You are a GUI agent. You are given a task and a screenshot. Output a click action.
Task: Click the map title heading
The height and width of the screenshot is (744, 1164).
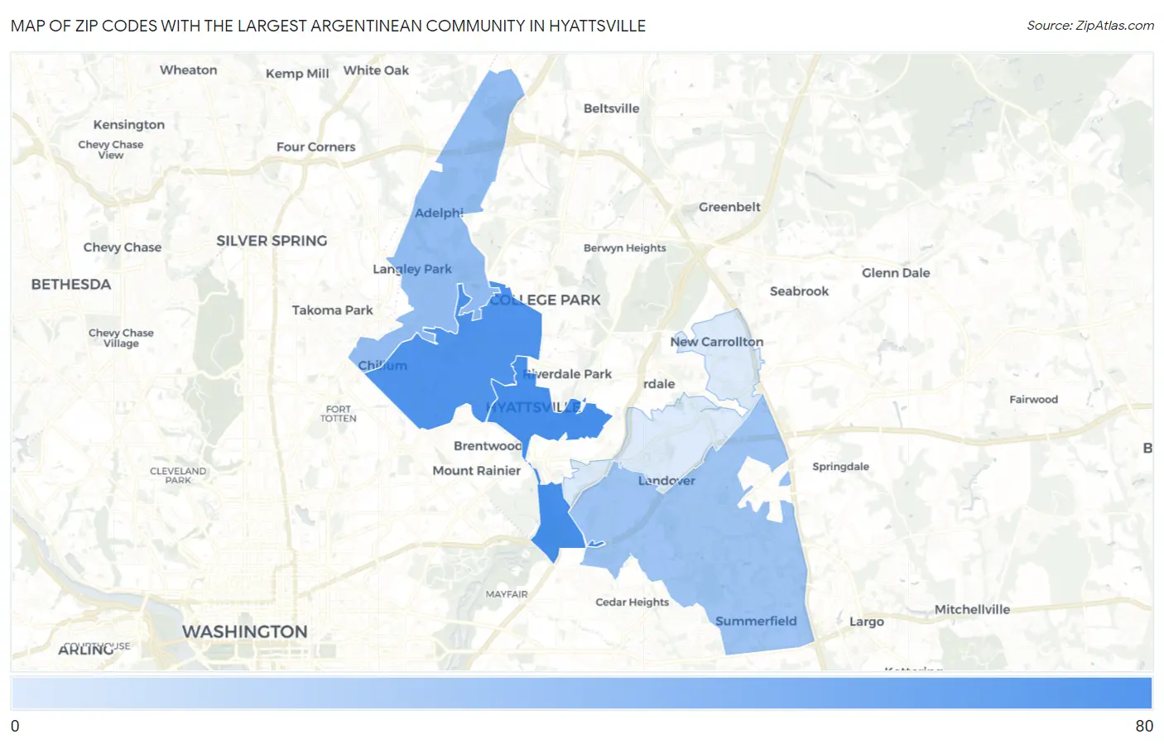click(328, 26)
